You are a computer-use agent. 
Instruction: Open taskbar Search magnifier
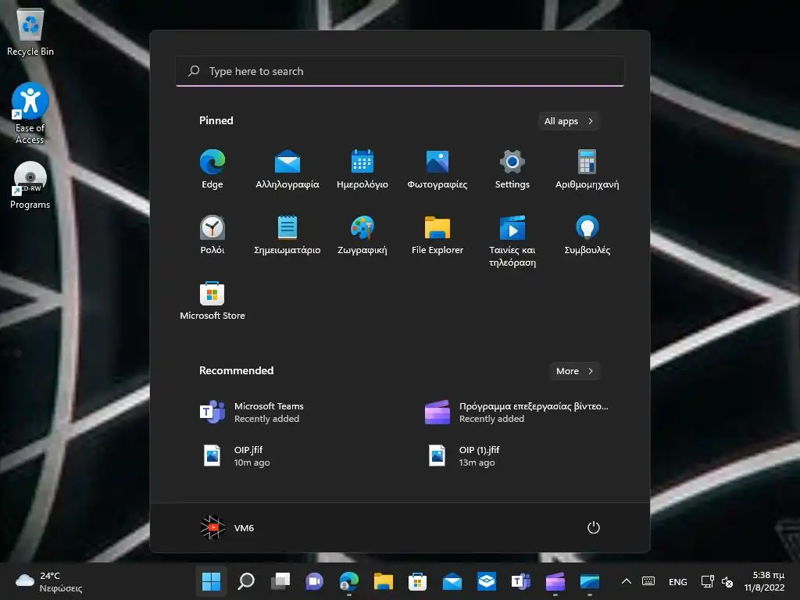click(246, 581)
